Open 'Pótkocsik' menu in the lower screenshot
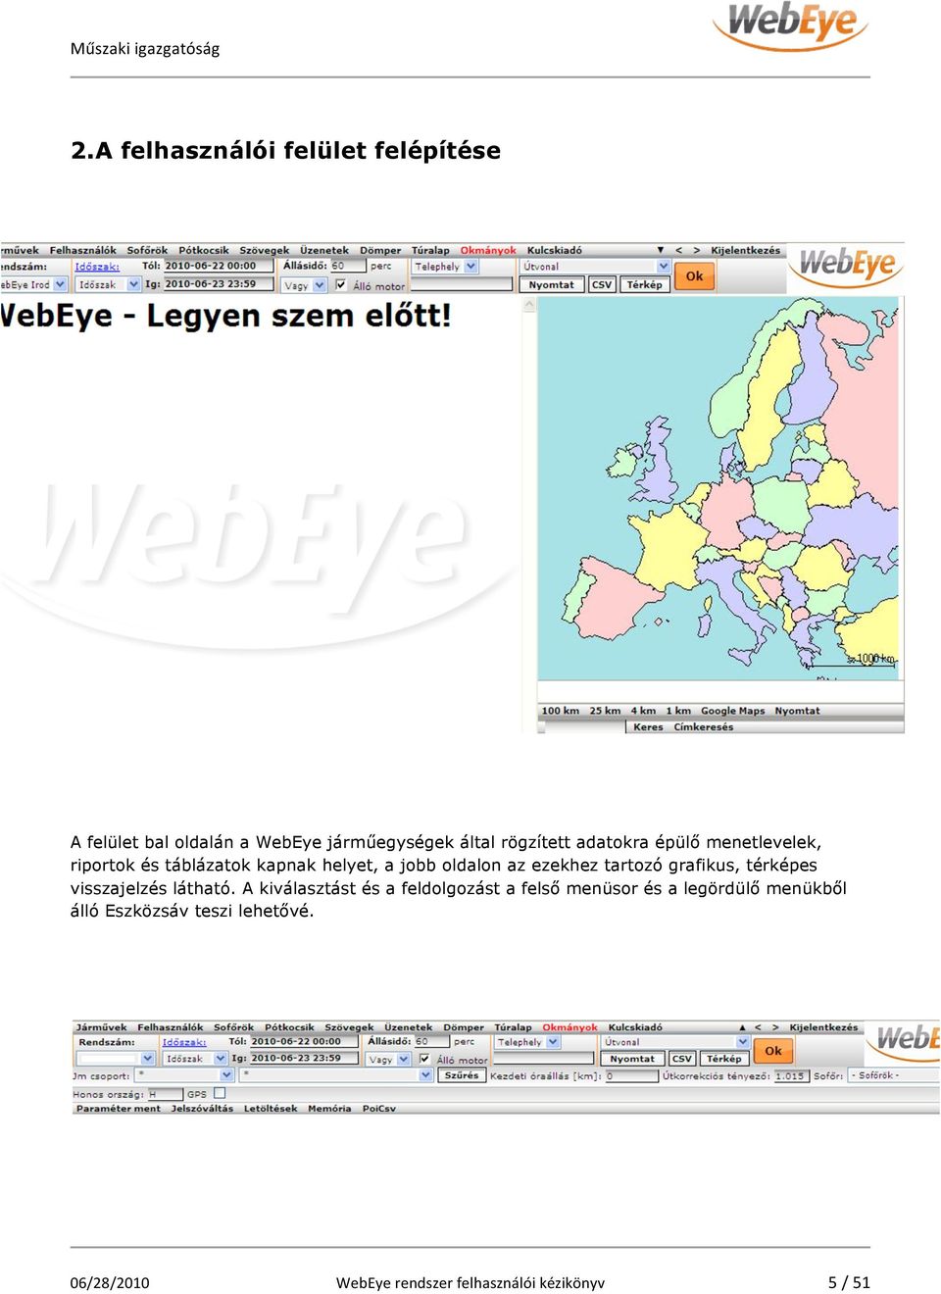The height and width of the screenshot is (1294, 941). click(289, 1028)
